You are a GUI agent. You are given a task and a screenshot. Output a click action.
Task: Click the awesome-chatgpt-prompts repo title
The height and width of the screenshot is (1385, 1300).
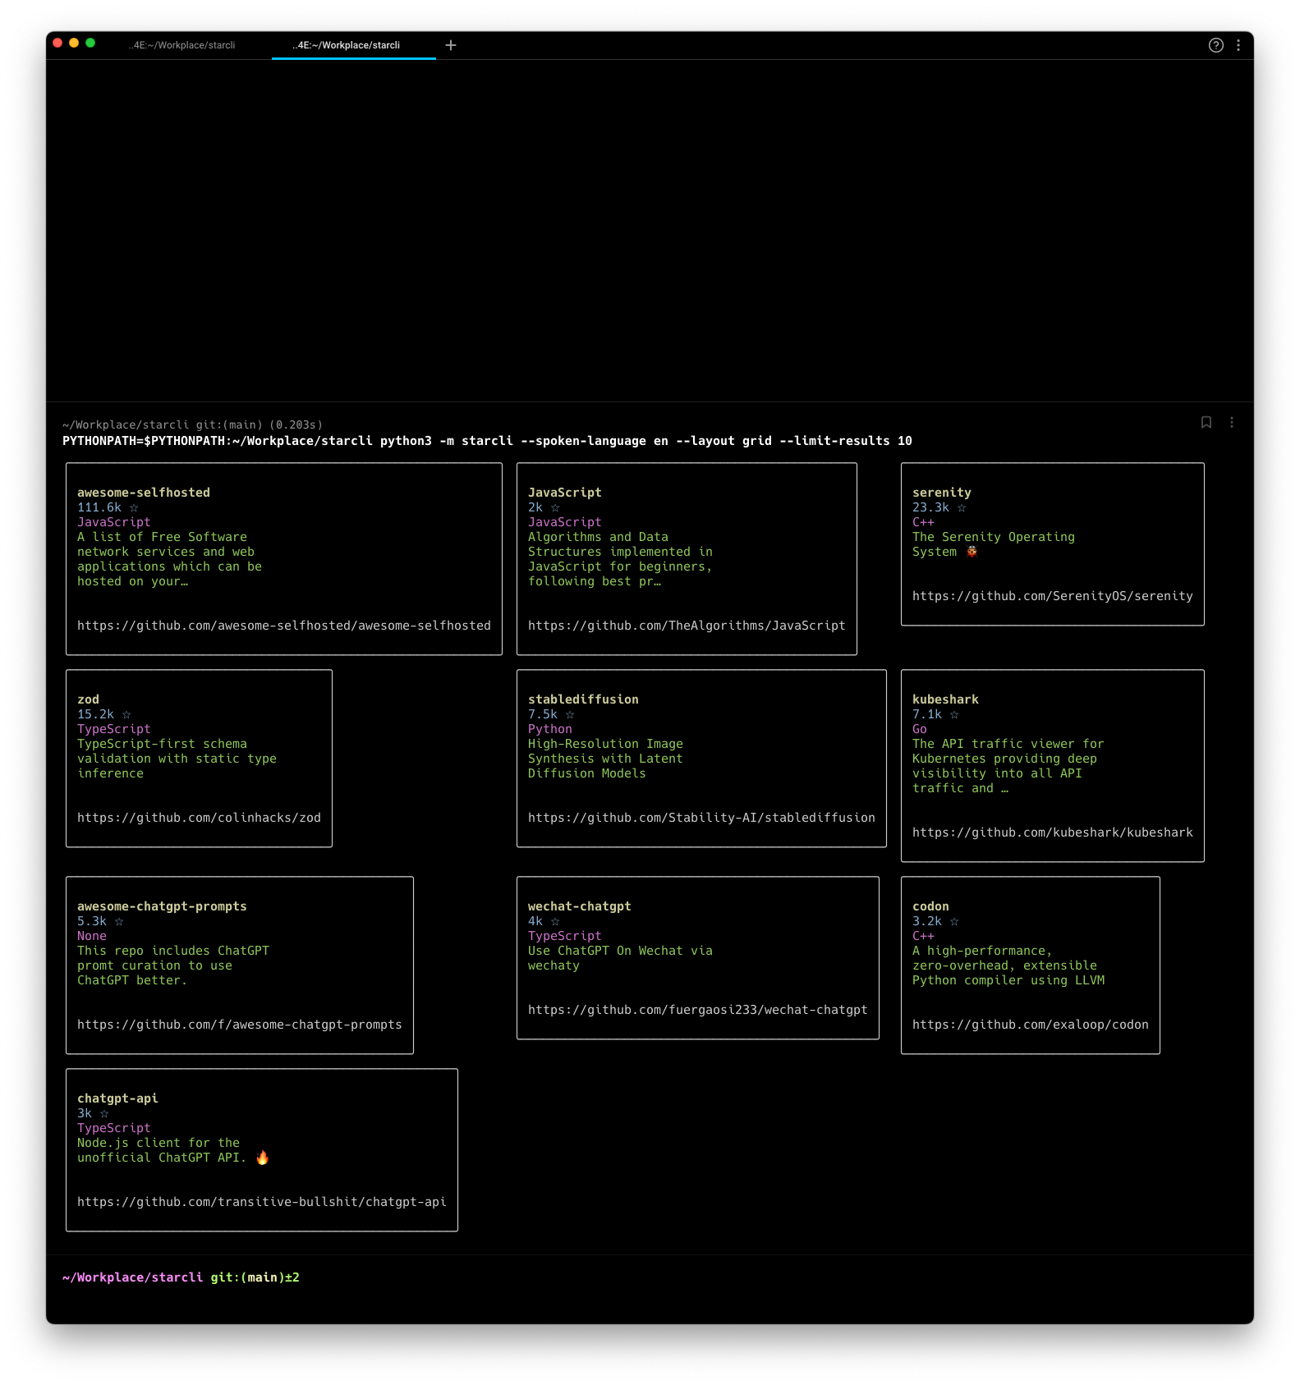tap(162, 906)
